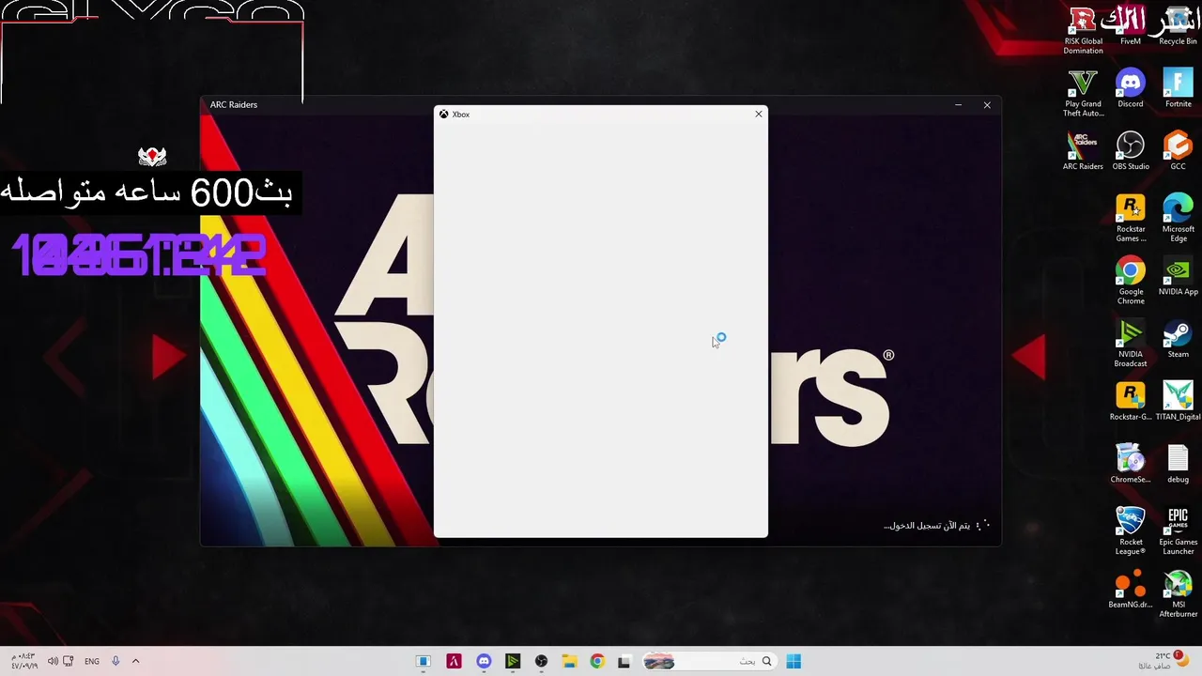Select the Google Chrome desktop shortcut

(x=1131, y=281)
